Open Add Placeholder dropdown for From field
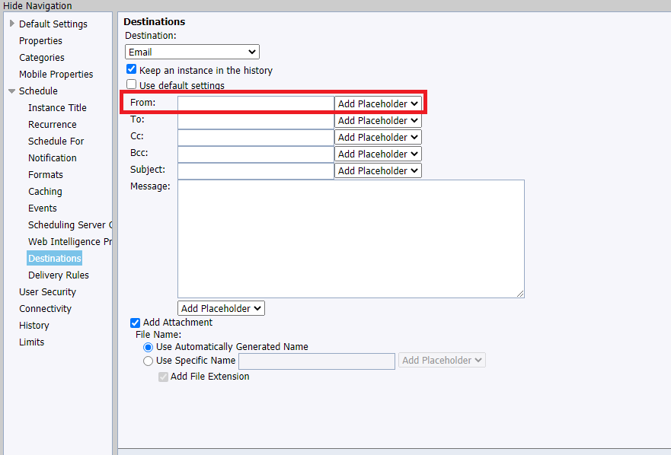671x455 pixels. 378,104
